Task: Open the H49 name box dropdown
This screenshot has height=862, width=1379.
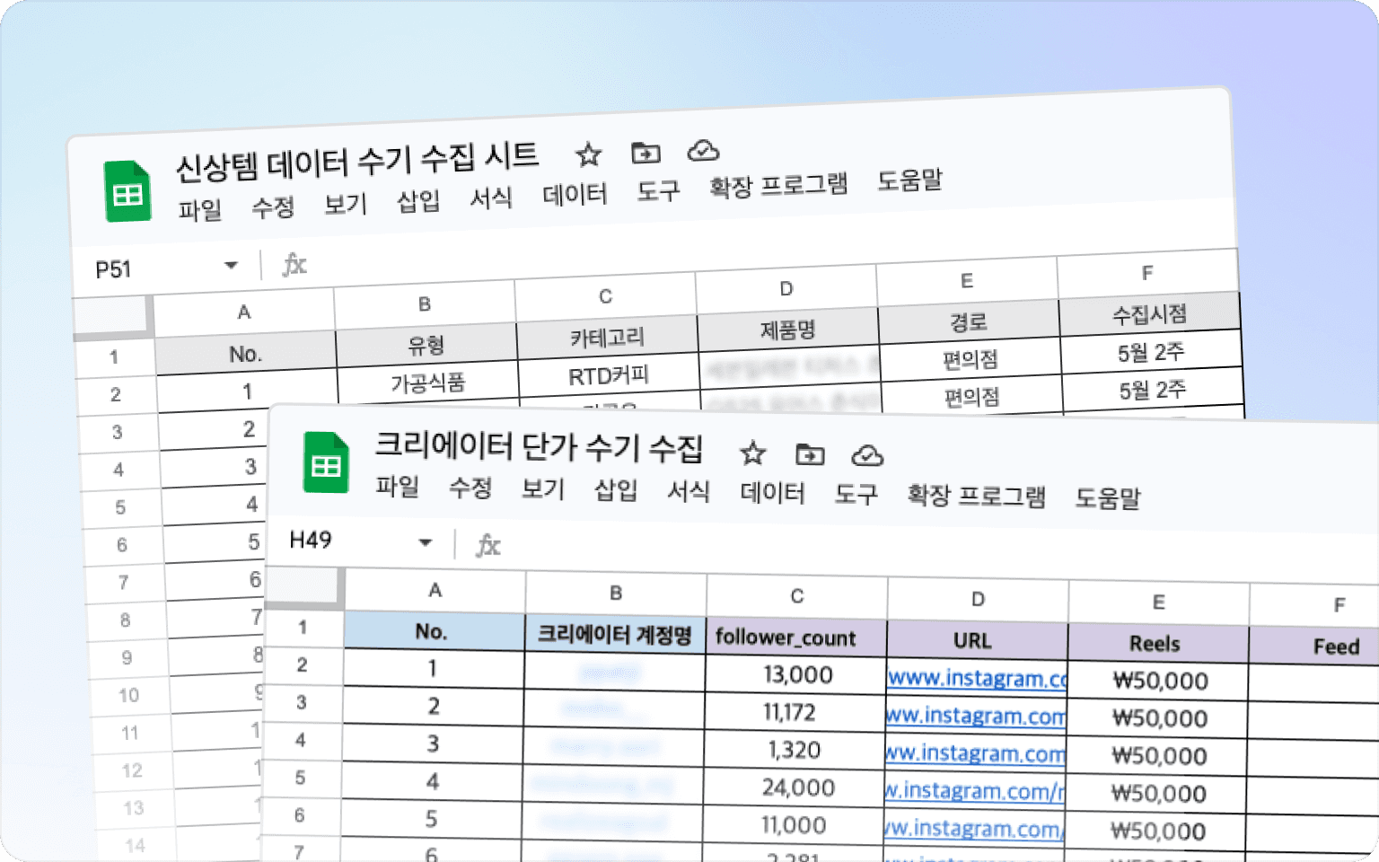Action: [426, 542]
